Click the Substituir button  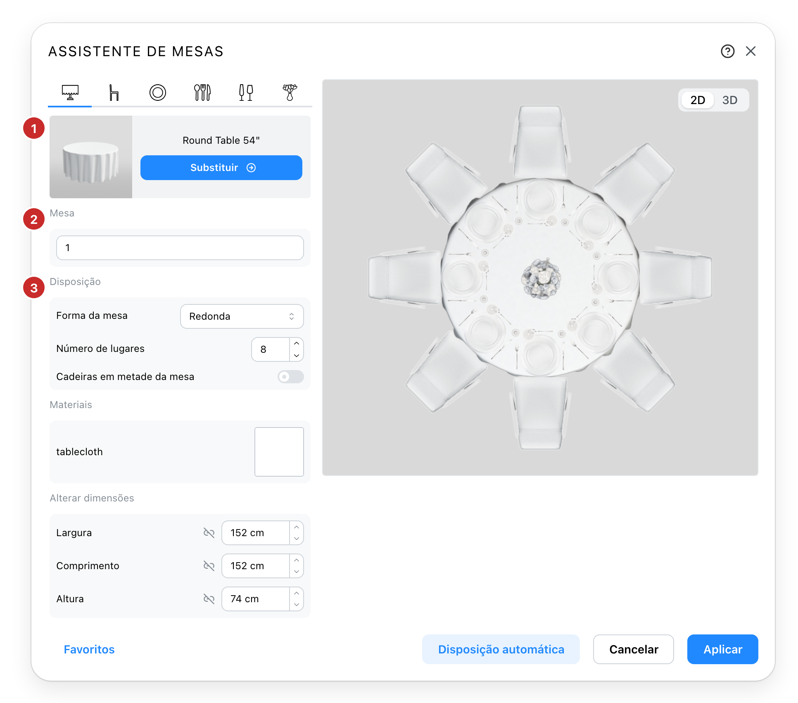tap(221, 168)
